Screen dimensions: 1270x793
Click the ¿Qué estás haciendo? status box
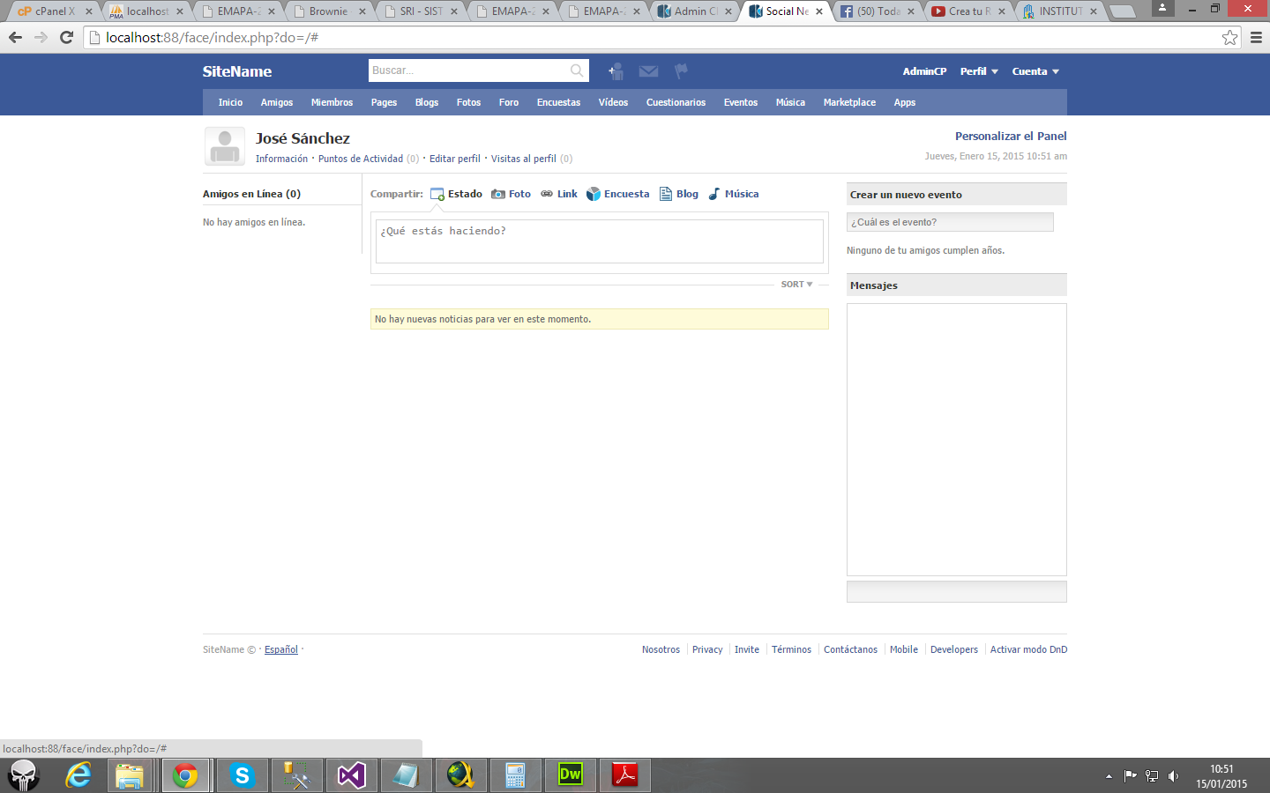599,241
